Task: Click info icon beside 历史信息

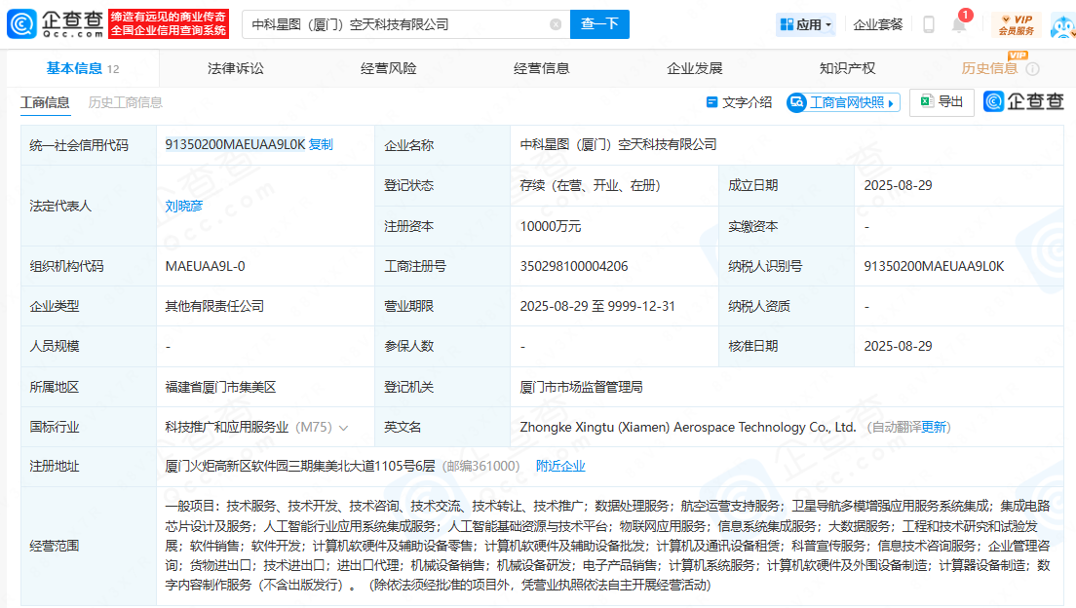Action: point(1032,68)
